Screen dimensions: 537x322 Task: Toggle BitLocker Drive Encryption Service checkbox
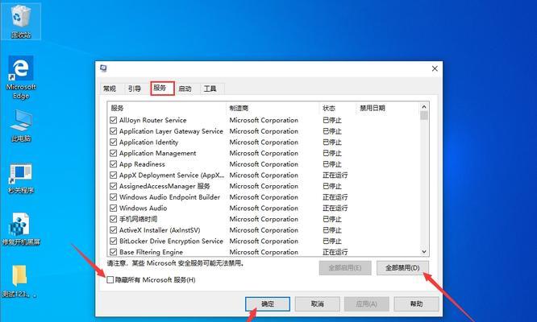point(114,241)
